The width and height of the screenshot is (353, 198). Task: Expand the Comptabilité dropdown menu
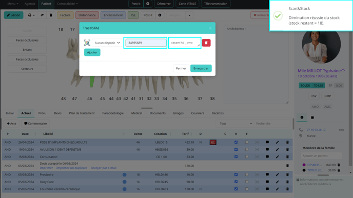tap(67, 4)
